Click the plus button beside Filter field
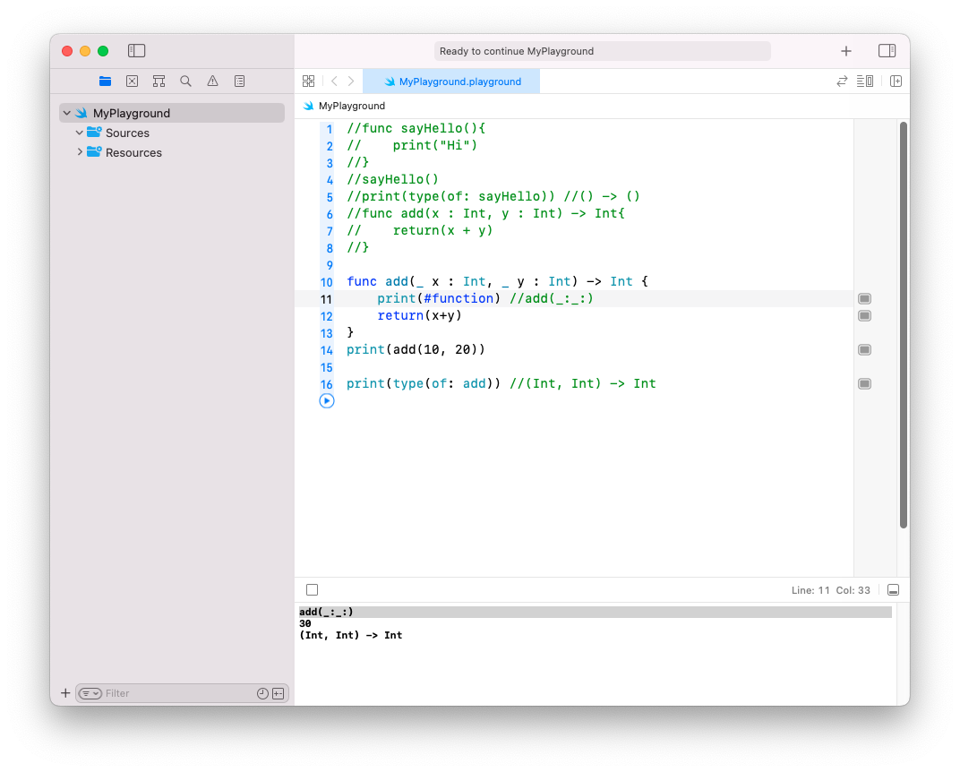Screen dimensions: 960x772 65,693
